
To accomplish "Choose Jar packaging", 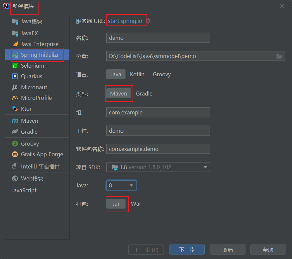I will pyautogui.click(x=116, y=204).
